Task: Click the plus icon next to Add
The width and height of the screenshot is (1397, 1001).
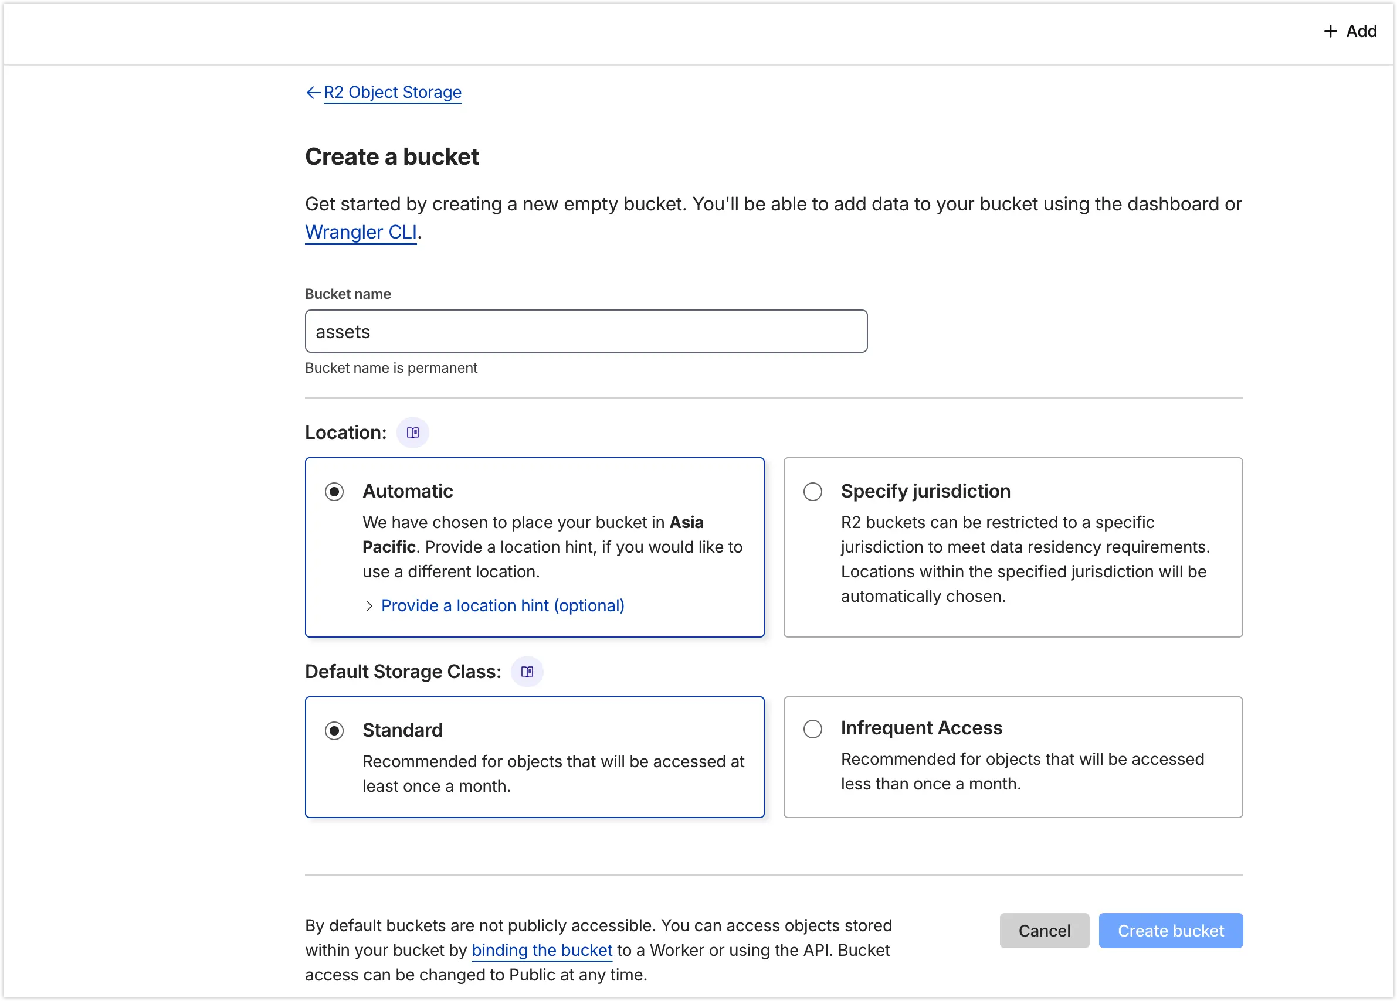Action: [x=1331, y=32]
